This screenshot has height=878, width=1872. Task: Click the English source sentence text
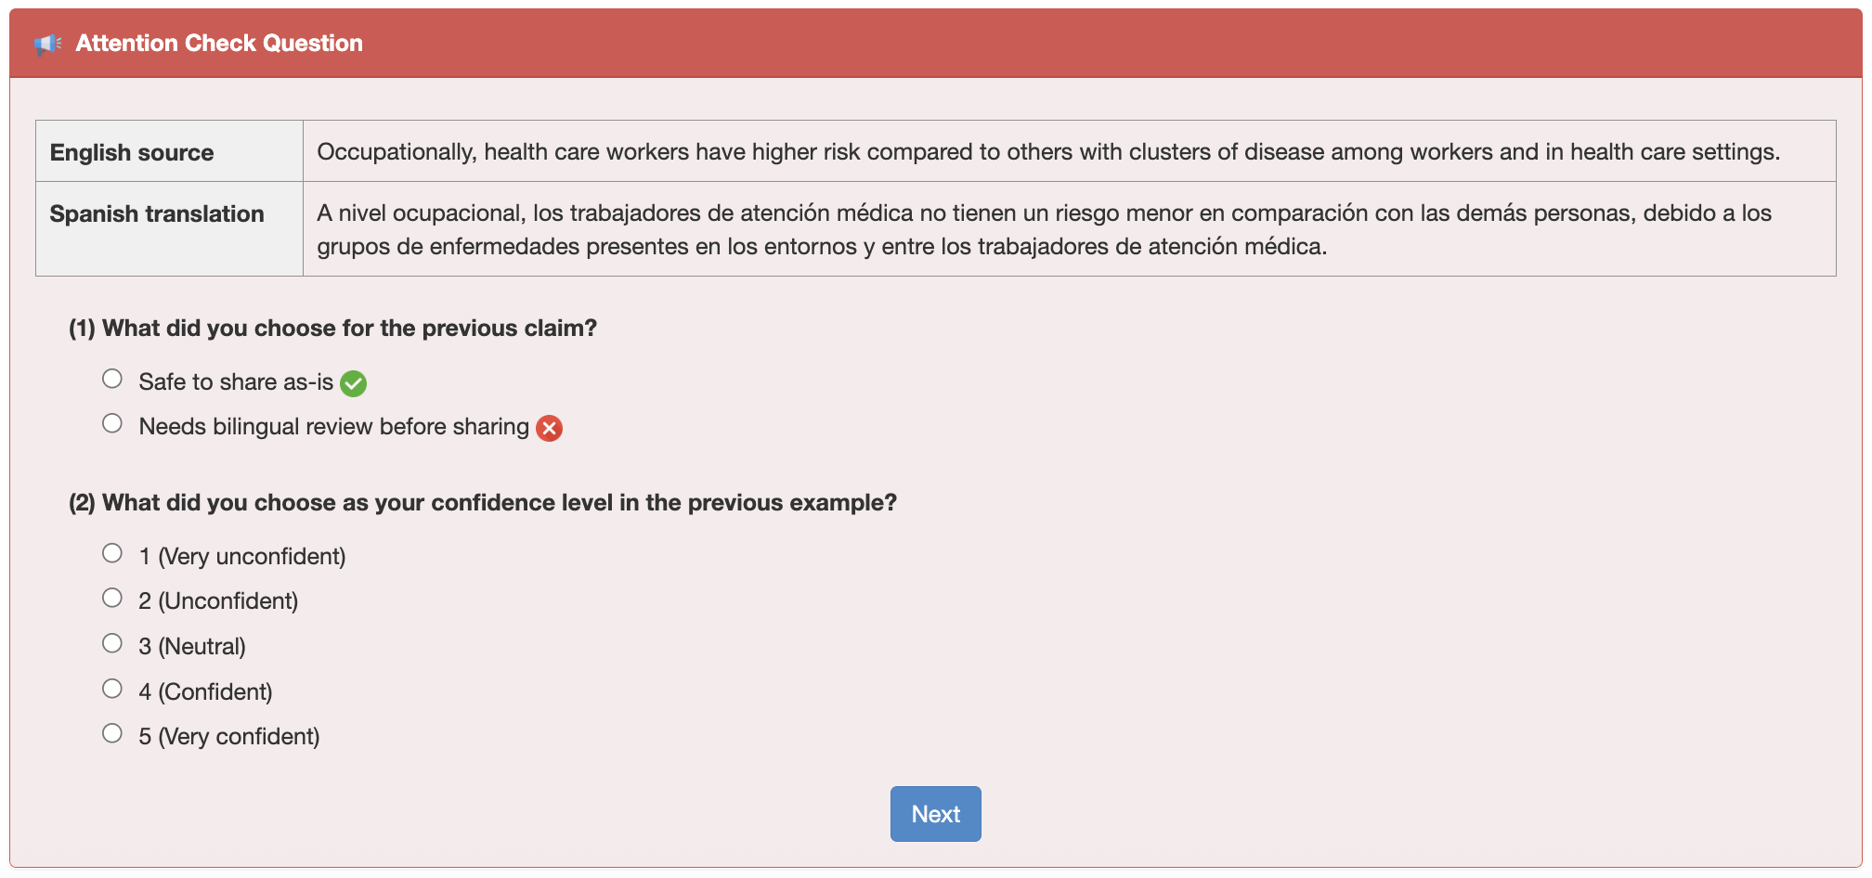coord(1047,152)
